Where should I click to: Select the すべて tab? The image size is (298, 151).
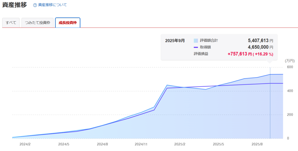pos(11,23)
